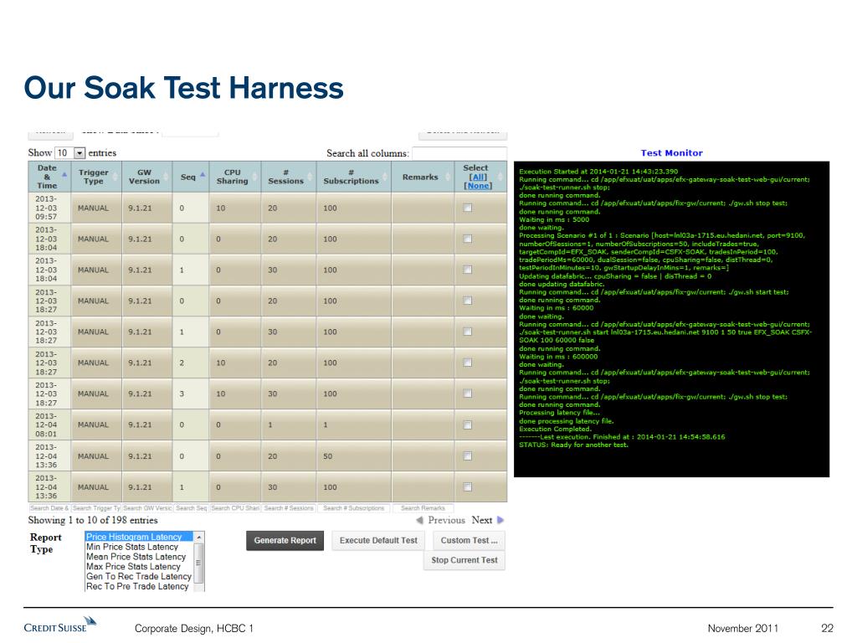The height and width of the screenshot is (643, 857).
Task: Tick checkbox for 2013-12-04 08:01 row
Action: [467, 424]
